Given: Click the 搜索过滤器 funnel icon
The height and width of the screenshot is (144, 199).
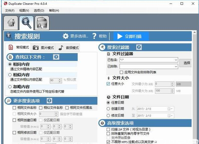Looking at the screenshot, I should [x=102, y=47].
